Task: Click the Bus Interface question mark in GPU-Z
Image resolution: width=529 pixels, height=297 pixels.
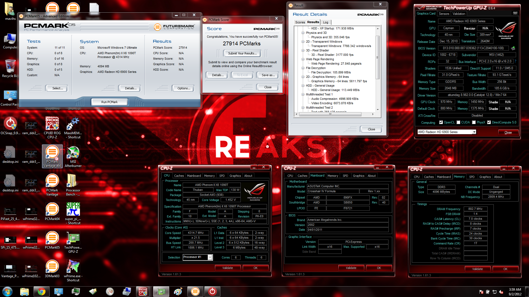Action: click(515, 61)
